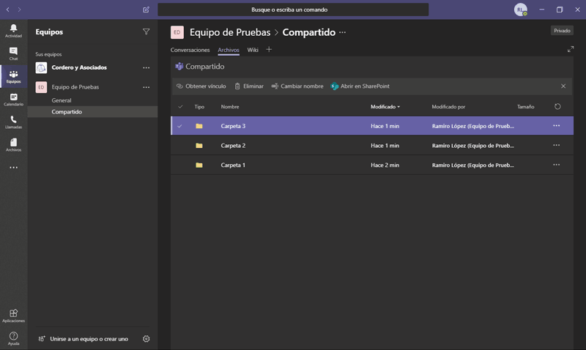The image size is (586, 350).
Task: Sort by the Nombre column header
Action: click(x=230, y=107)
